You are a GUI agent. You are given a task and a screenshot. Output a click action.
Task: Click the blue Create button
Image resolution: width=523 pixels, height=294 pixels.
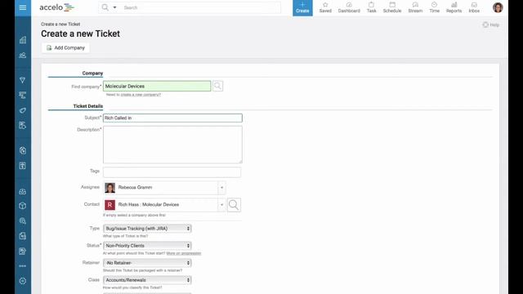[x=302, y=7]
